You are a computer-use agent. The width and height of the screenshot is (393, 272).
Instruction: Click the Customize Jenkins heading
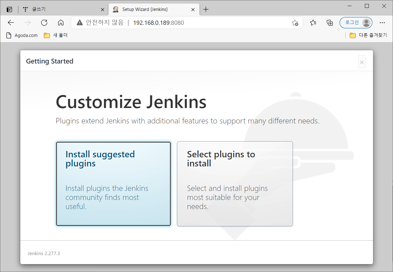pos(131,102)
